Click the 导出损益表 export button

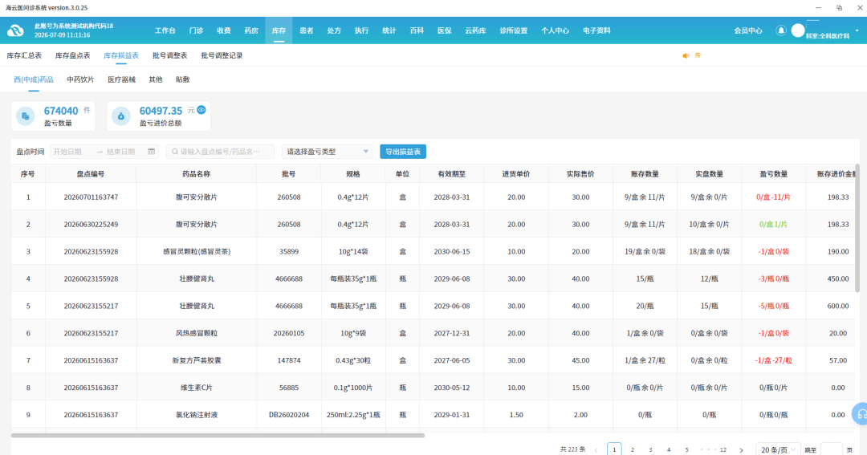403,152
